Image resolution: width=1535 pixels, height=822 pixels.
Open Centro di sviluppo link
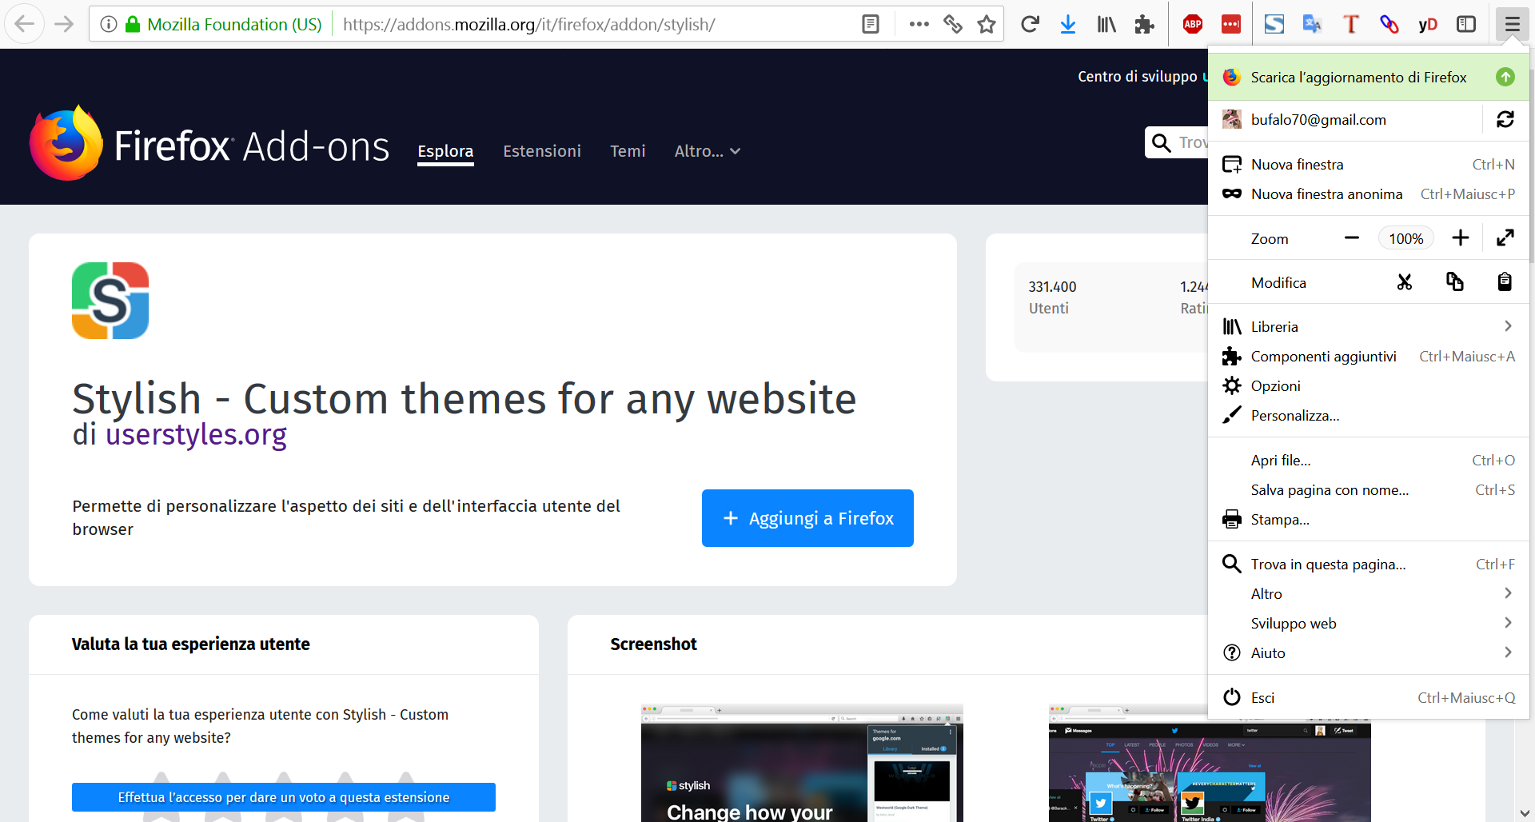coord(1137,77)
